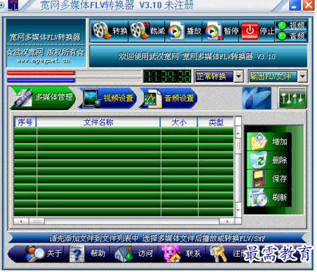This screenshot has width=317, height=272.
Task: Click the file list scroll-up arrow
Action: click(x=238, y=134)
